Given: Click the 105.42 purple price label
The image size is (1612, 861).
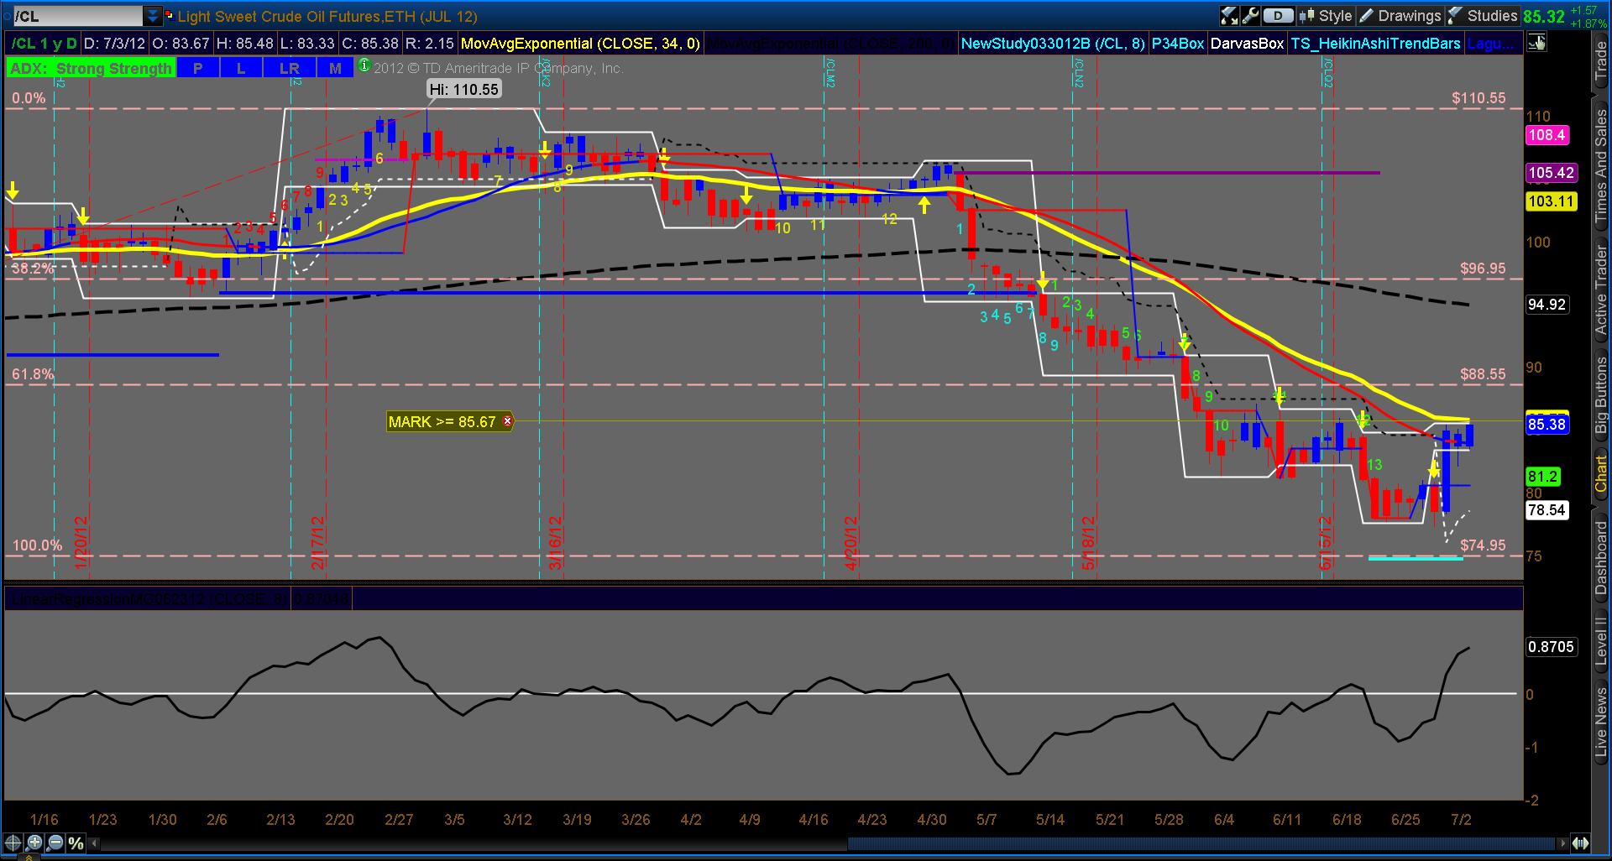Looking at the screenshot, I should [x=1551, y=173].
